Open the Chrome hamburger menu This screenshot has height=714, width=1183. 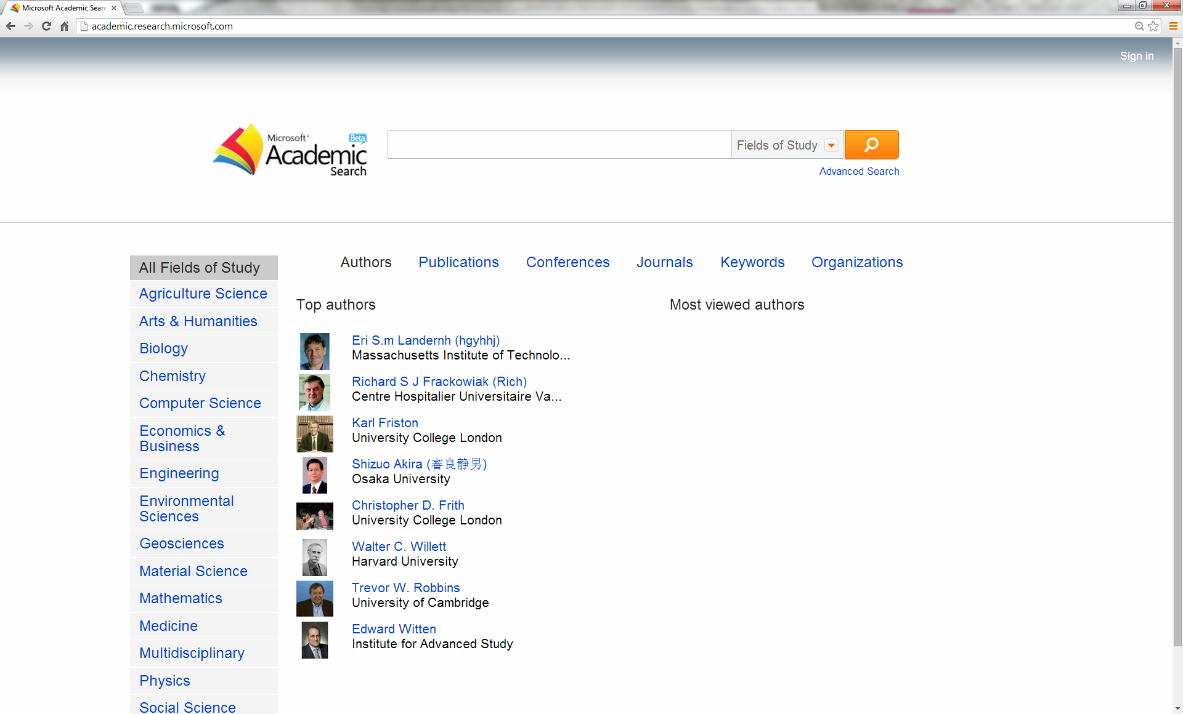point(1173,26)
